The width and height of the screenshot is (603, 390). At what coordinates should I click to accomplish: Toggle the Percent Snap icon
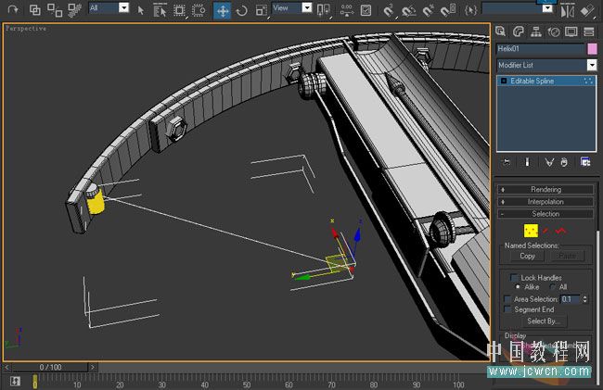tap(428, 10)
